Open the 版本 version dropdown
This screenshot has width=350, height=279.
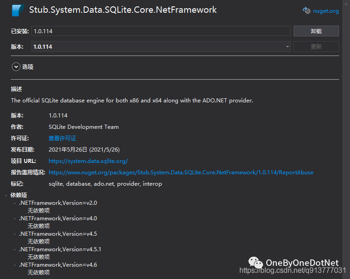pos(288,46)
